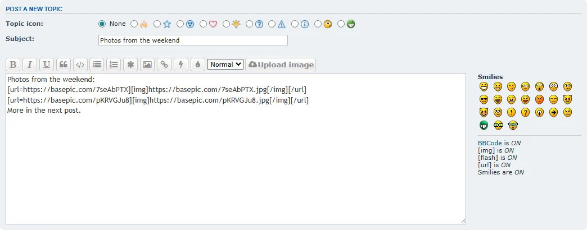
Task: Insert a quote block
Action: click(x=64, y=65)
